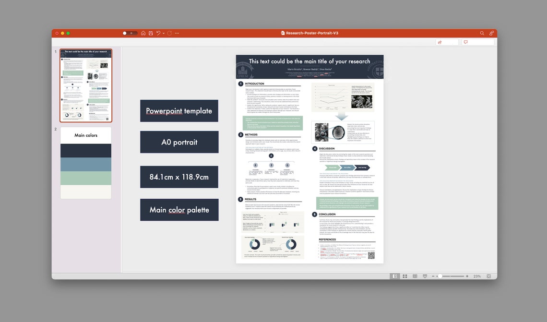547x322 pixels.
Task: Open the more options ellipsis menu
Action: (x=177, y=33)
